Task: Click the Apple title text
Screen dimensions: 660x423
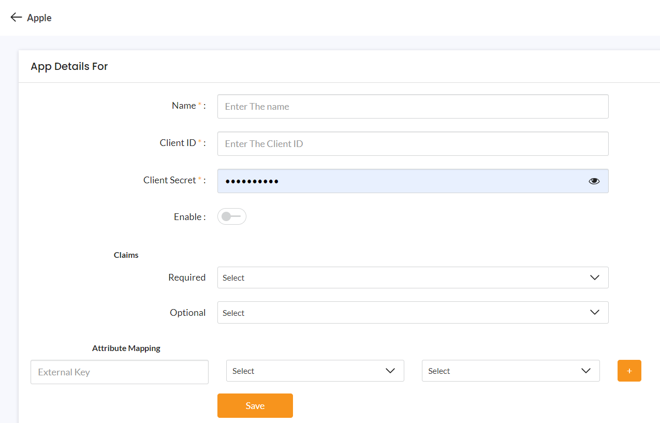Action: click(39, 17)
